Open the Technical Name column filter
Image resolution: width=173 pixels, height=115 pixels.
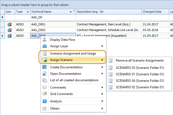[x=74, y=11]
